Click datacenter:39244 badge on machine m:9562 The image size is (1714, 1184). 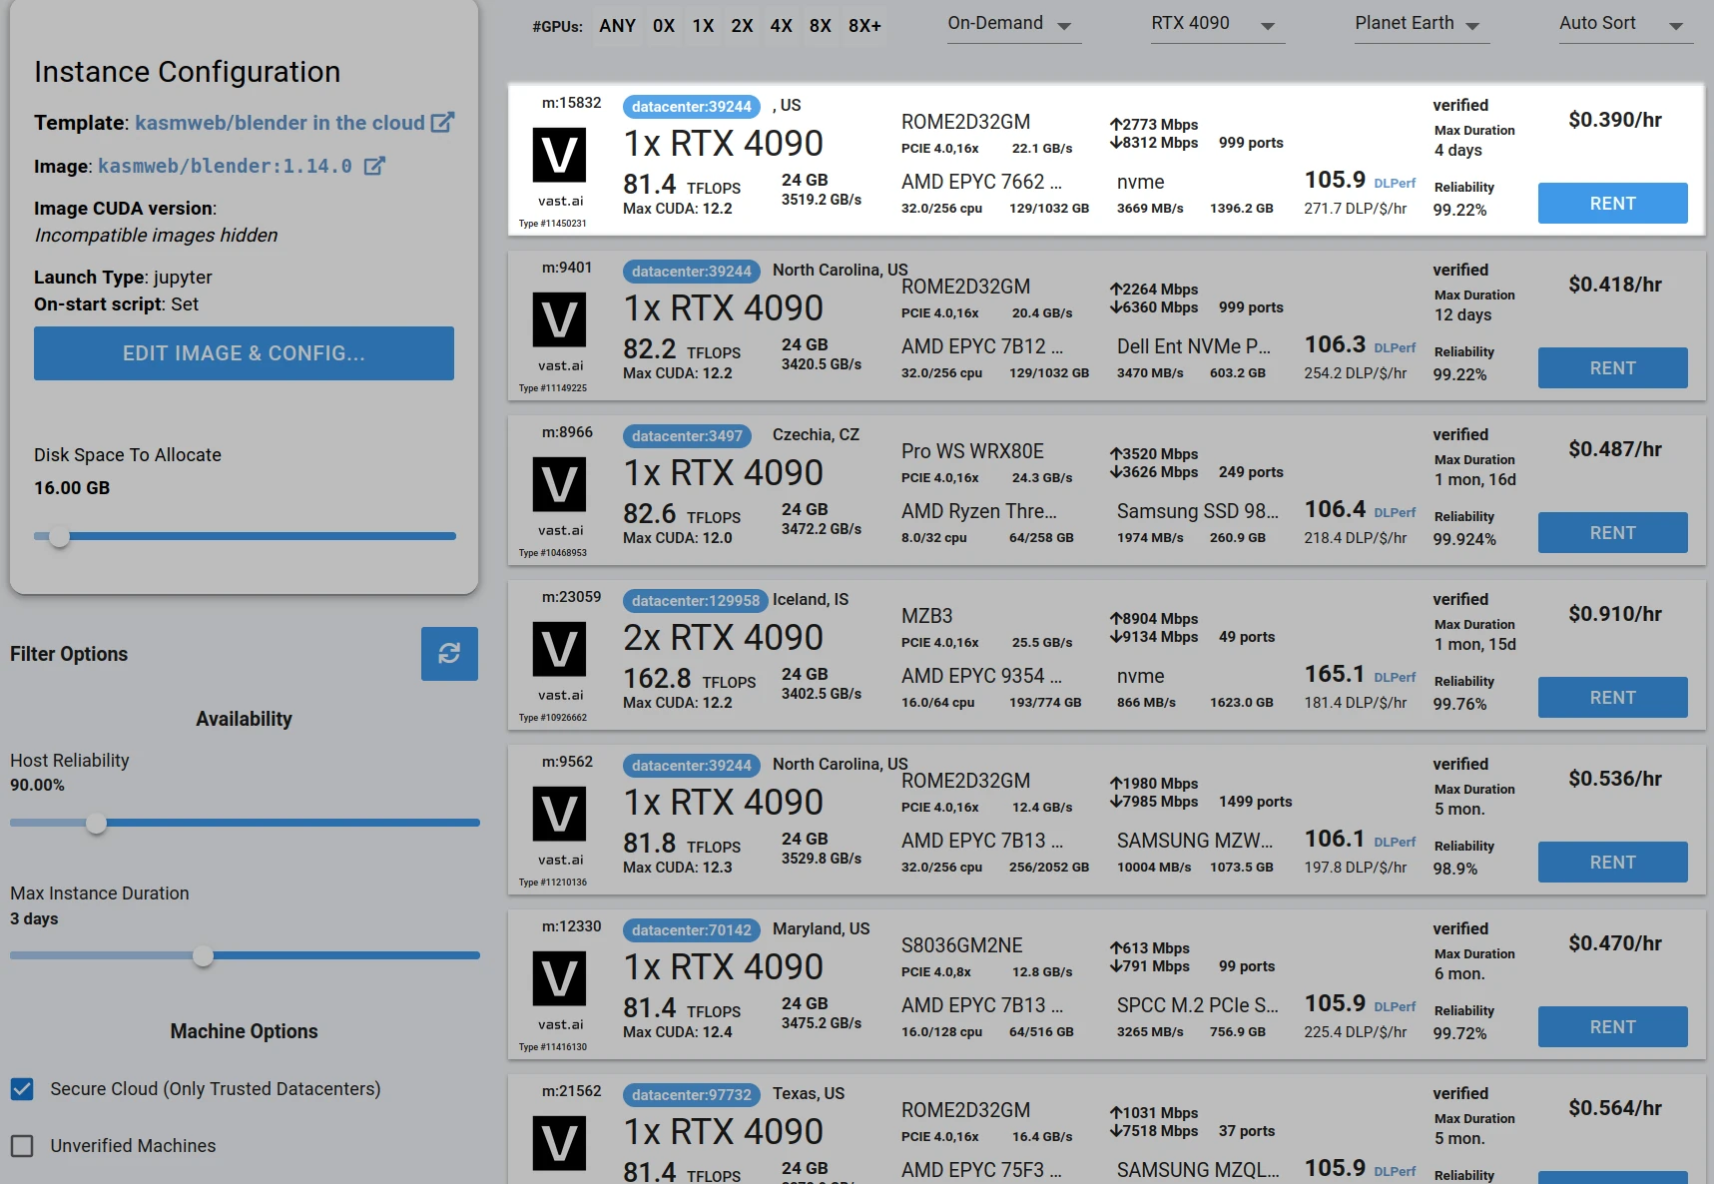692,766
